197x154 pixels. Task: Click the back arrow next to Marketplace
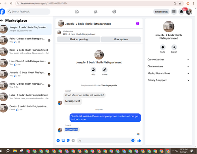coord(2,20)
